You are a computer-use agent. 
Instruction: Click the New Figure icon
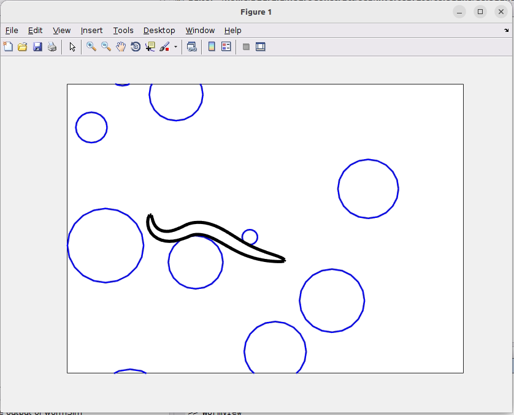(x=8, y=47)
